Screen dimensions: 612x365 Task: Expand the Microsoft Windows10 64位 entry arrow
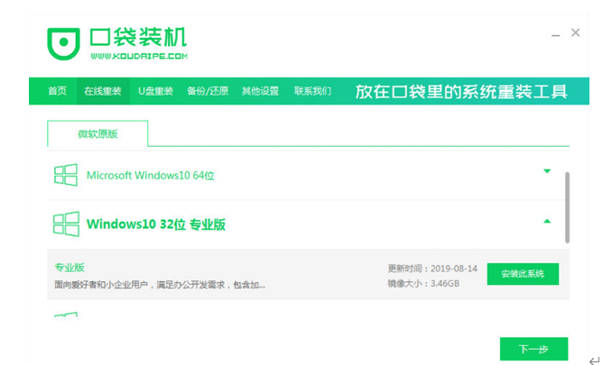[x=547, y=171]
